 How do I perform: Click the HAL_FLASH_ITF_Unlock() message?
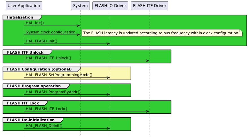click(48, 58)
